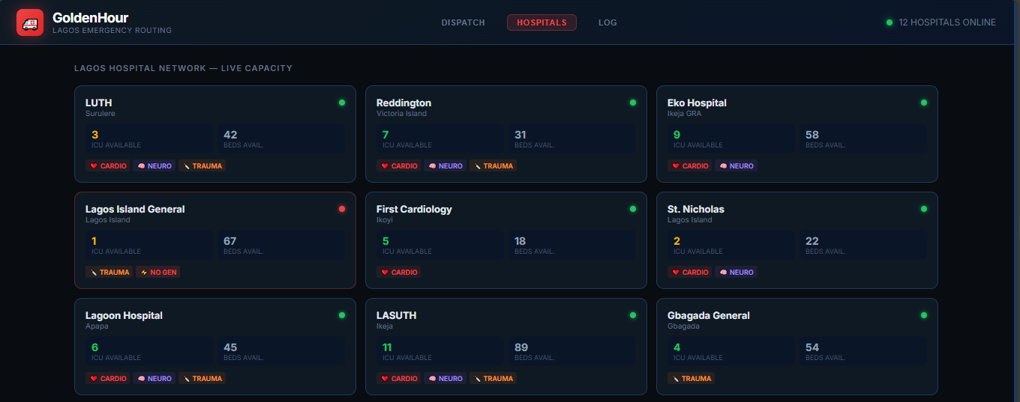Click Gbagada General's 54 beds box
The height and width of the screenshot is (402, 1020).
click(x=863, y=352)
